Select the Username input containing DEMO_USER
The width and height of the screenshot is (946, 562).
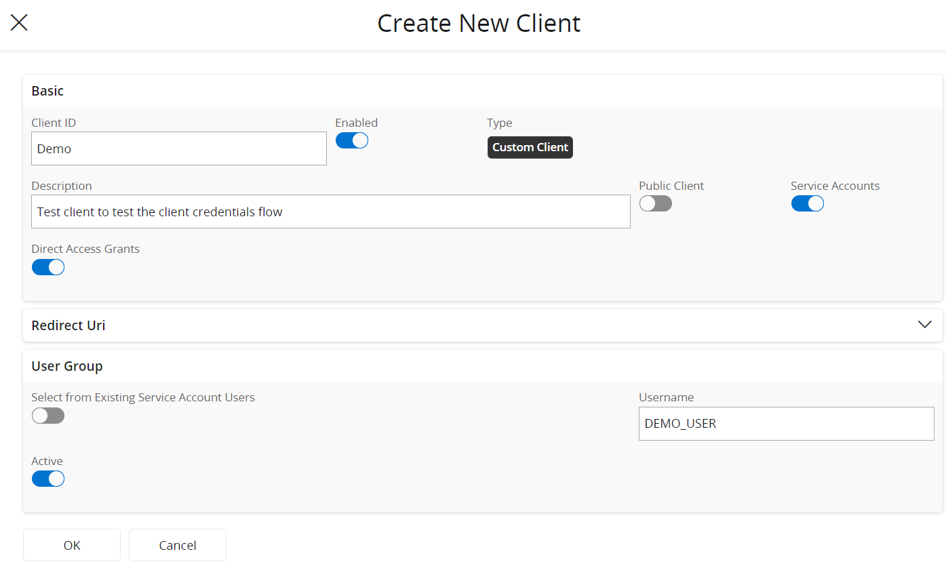(x=786, y=424)
